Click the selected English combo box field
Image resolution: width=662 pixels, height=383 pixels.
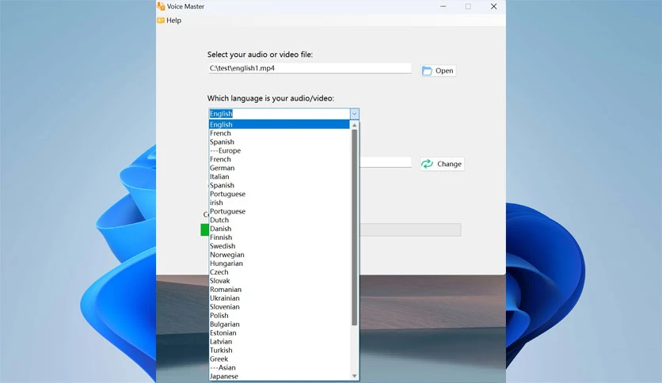[x=279, y=113]
